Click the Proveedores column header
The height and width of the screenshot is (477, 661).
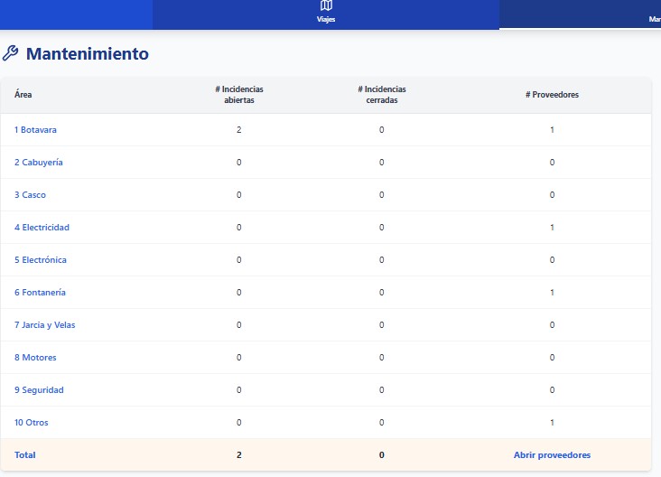click(552, 95)
